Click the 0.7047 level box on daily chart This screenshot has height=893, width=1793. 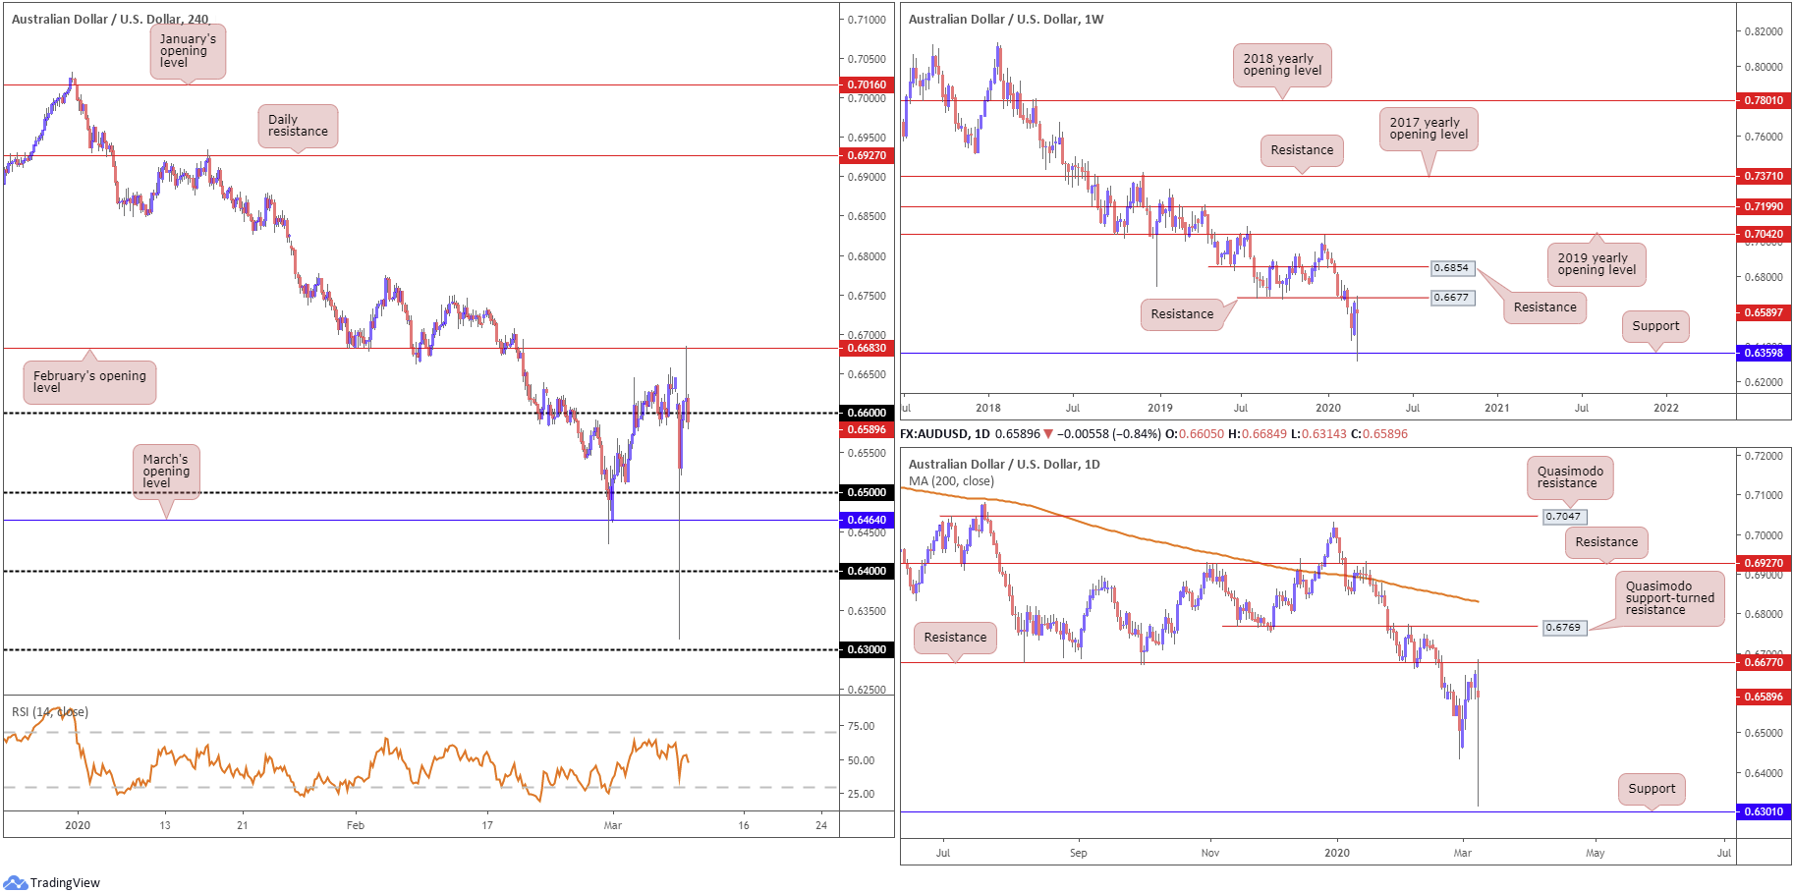click(x=1563, y=516)
